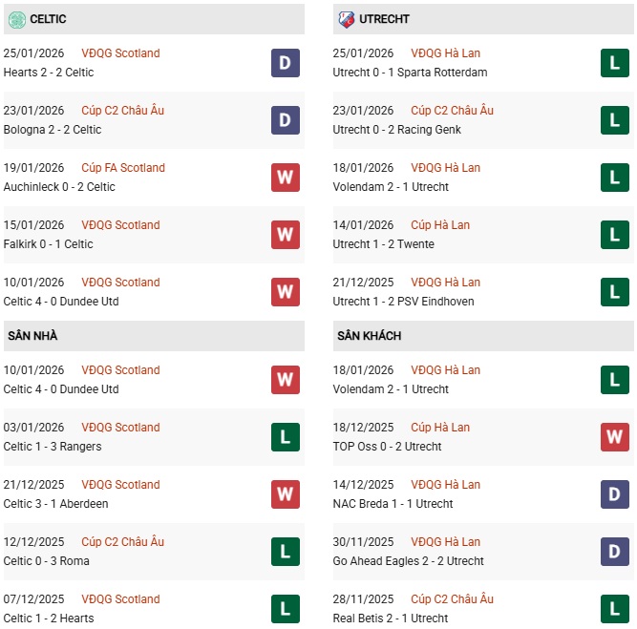Click the Utrecht club crest icon
Viewport: 637px width, 629px height.
tap(346, 19)
